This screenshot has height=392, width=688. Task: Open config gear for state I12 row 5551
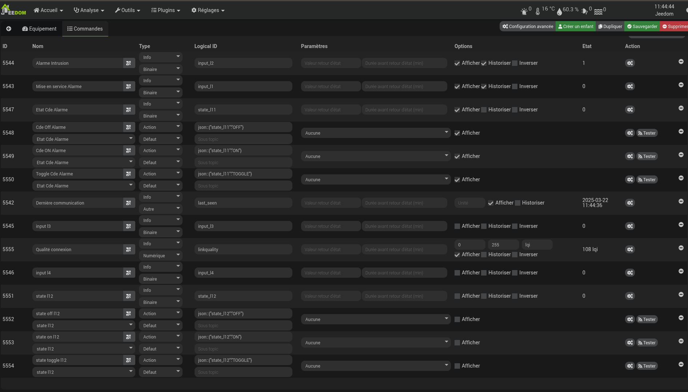coord(630,296)
